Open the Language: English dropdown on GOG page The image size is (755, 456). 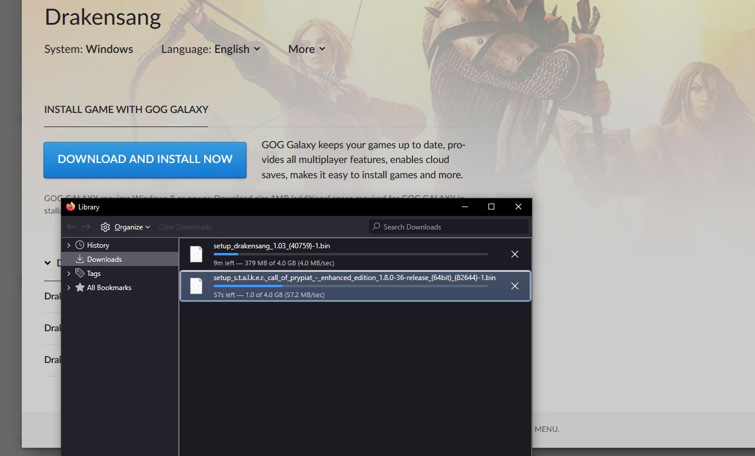(x=211, y=49)
